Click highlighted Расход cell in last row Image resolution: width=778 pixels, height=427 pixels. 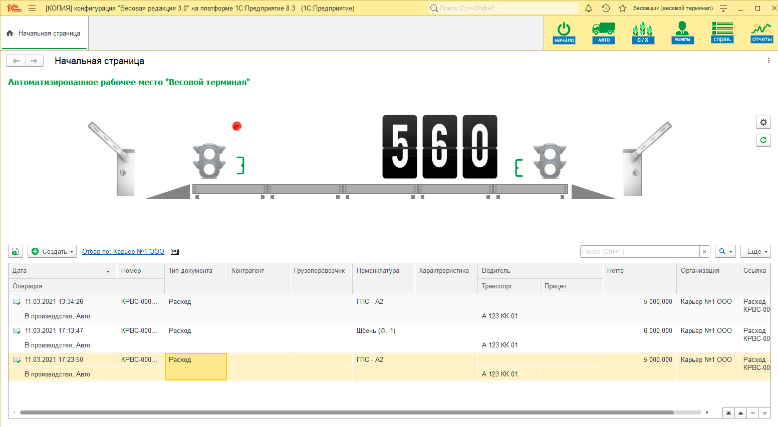(x=196, y=367)
